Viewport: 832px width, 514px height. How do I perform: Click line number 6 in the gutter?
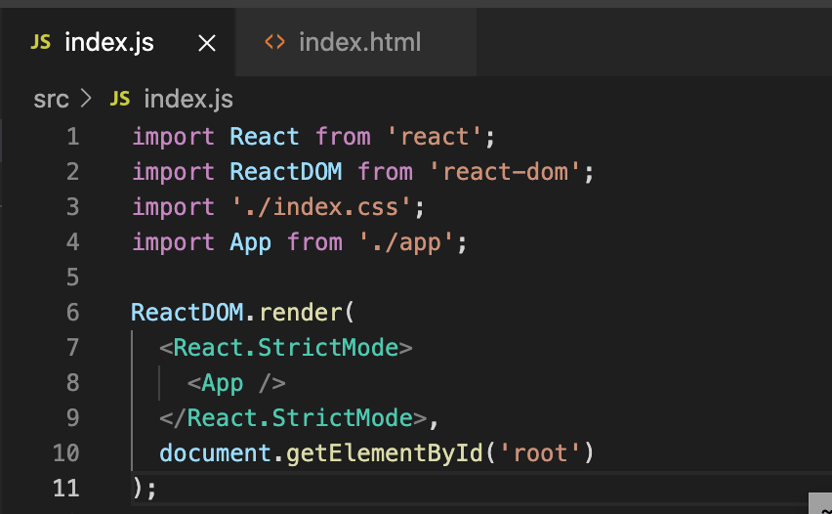pyautogui.click(x=73, y=313)
